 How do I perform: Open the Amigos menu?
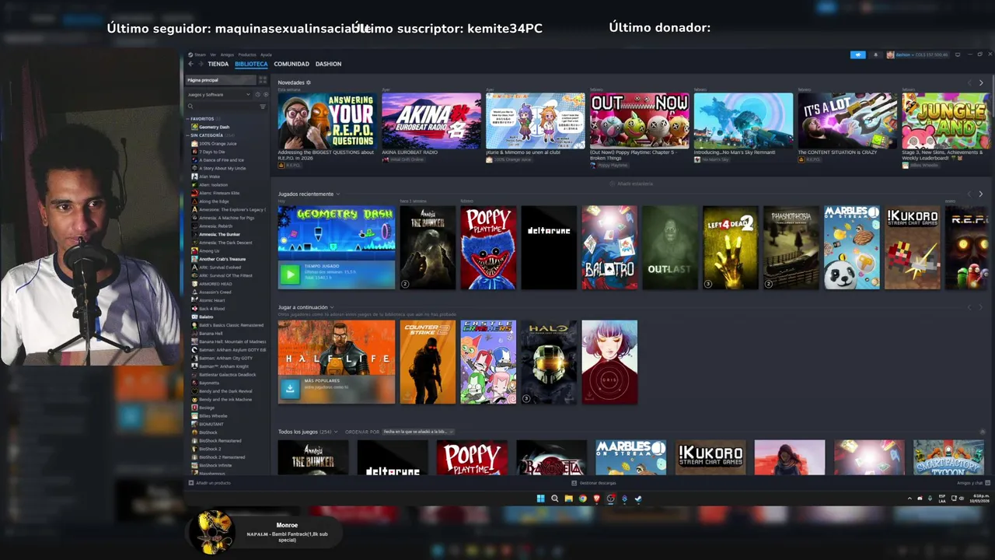[227, 54]
